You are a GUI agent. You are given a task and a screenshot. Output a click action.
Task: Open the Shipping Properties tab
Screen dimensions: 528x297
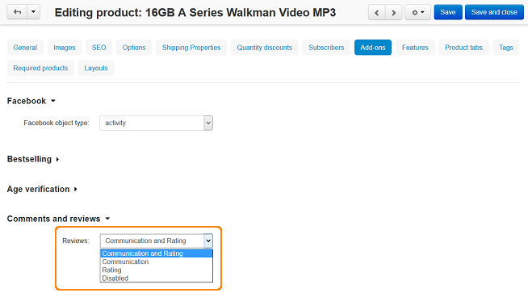[x=191, y=48]
